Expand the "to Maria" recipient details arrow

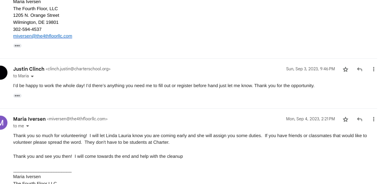tap(32, 76)
